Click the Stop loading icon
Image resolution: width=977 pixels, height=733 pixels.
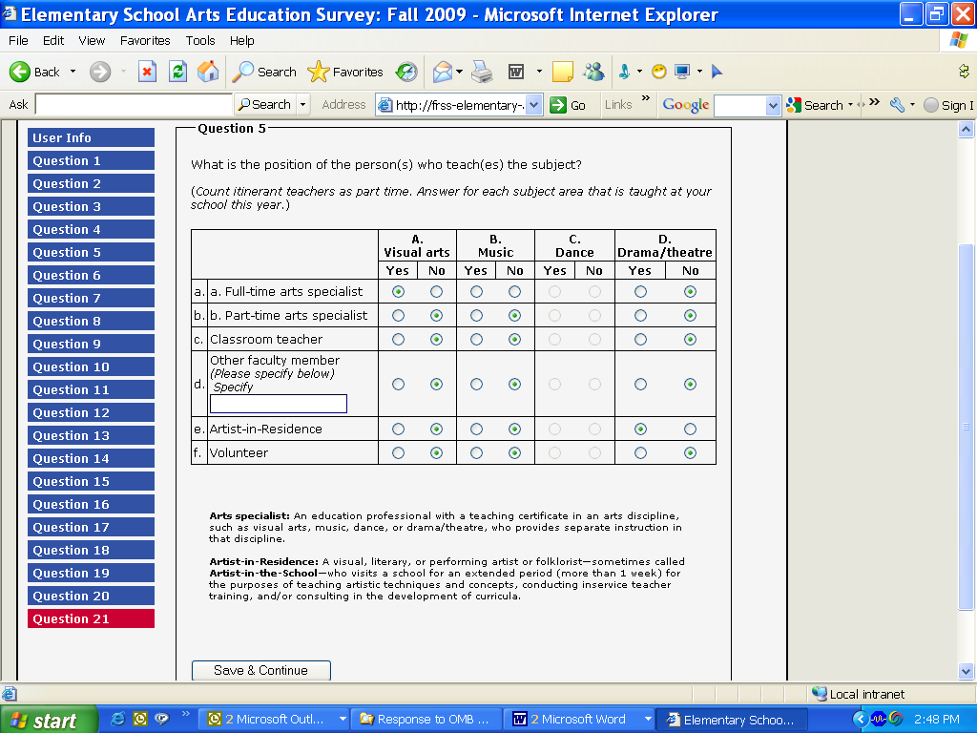[x=147, y=72]
